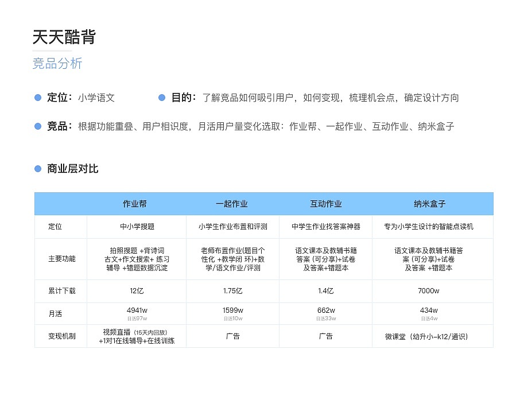This screenshot has width=528, height=396.
Task: Click the 互动作业 变现机制 cell 广告
Action: pyautogui.click(x=325, y=336)
